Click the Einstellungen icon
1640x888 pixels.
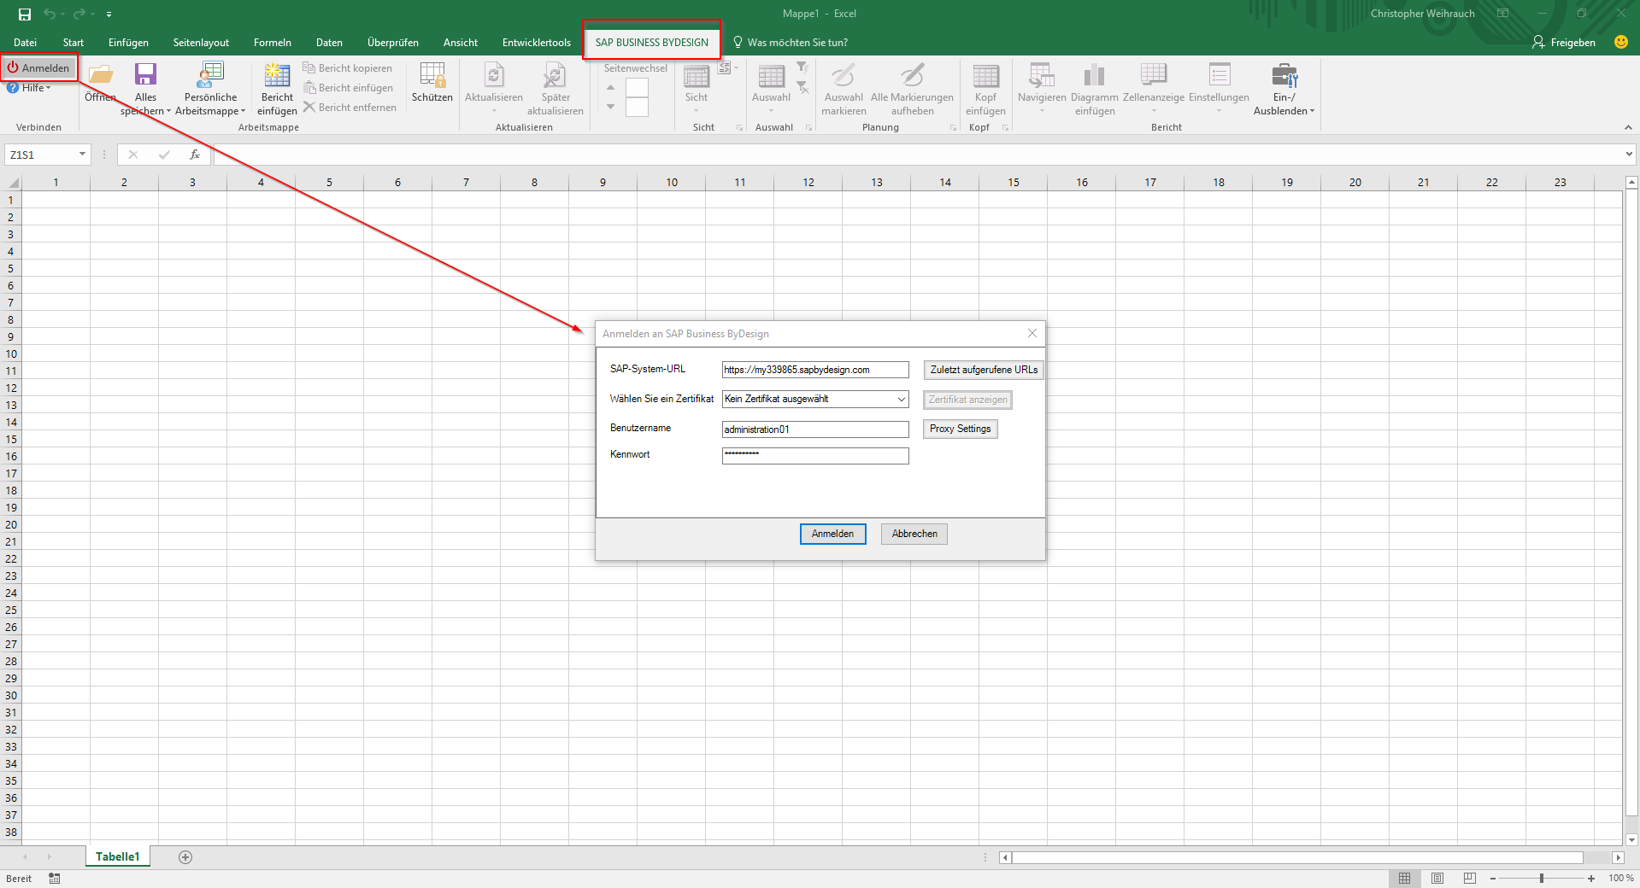pyautogui.click(x=1220, y=75)
